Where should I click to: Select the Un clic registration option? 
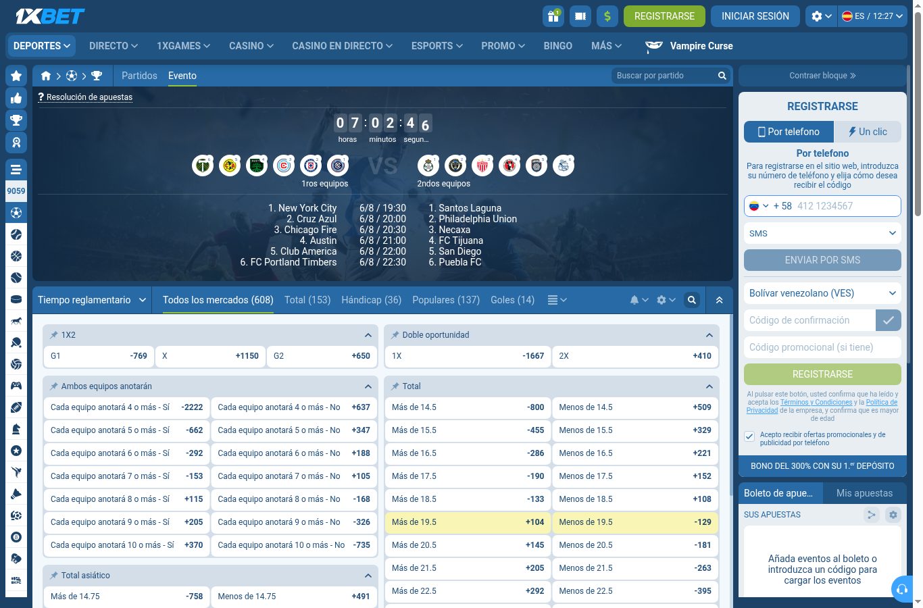(868, 132)
